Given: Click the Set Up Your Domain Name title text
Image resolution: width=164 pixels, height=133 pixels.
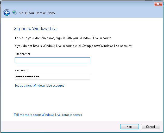Looking at the screenshot, I should [x=37, y=13].
